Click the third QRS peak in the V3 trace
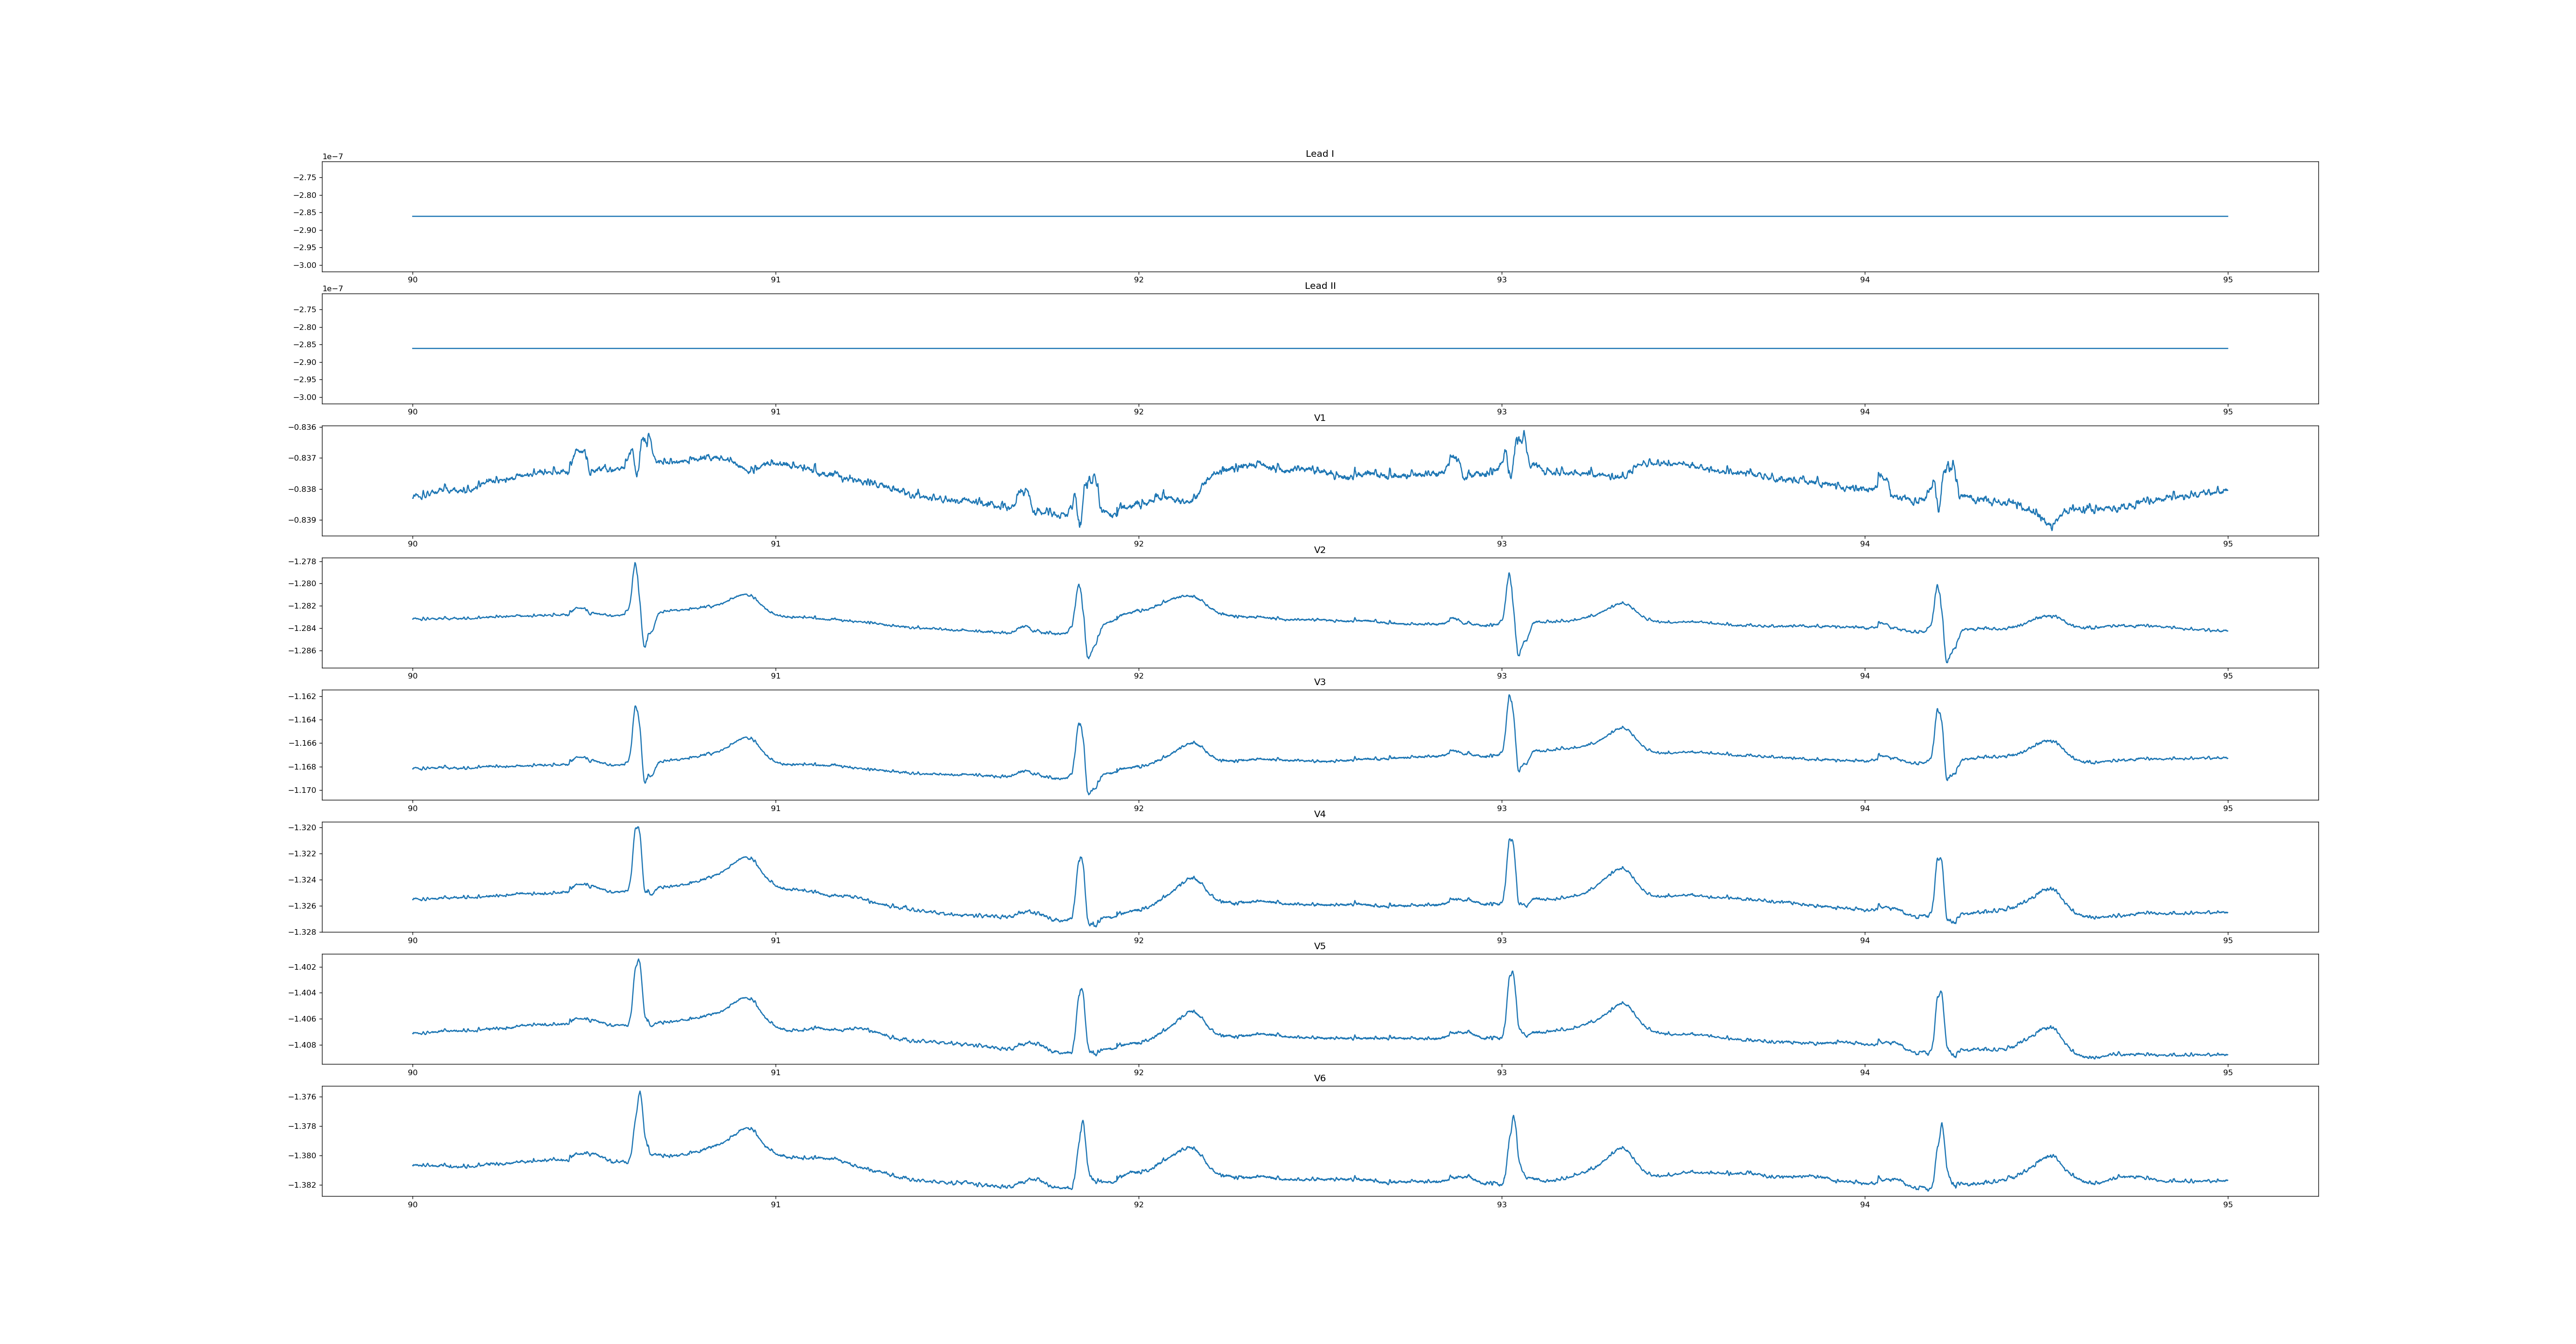Image resolution: width=2576 pixels, height=1344 pixels. pos(1509,696)
